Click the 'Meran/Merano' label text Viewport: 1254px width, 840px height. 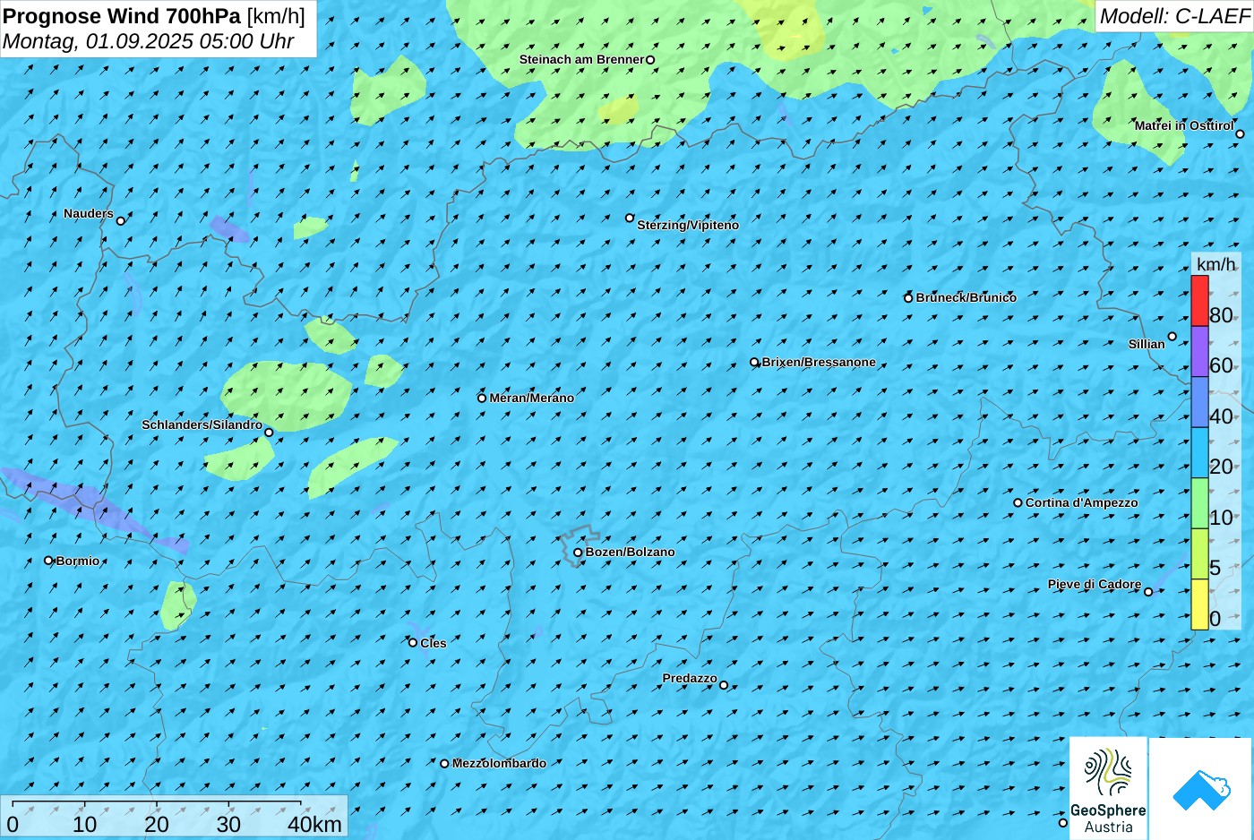click(532, 399)
